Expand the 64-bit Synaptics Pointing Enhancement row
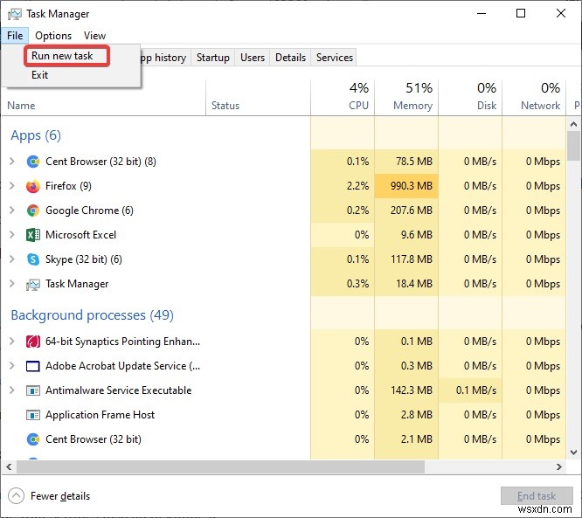 [12, 341]
